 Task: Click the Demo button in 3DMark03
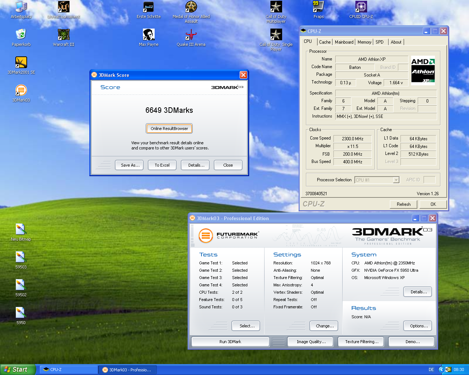pyautogui.click(x=411, y=342)
